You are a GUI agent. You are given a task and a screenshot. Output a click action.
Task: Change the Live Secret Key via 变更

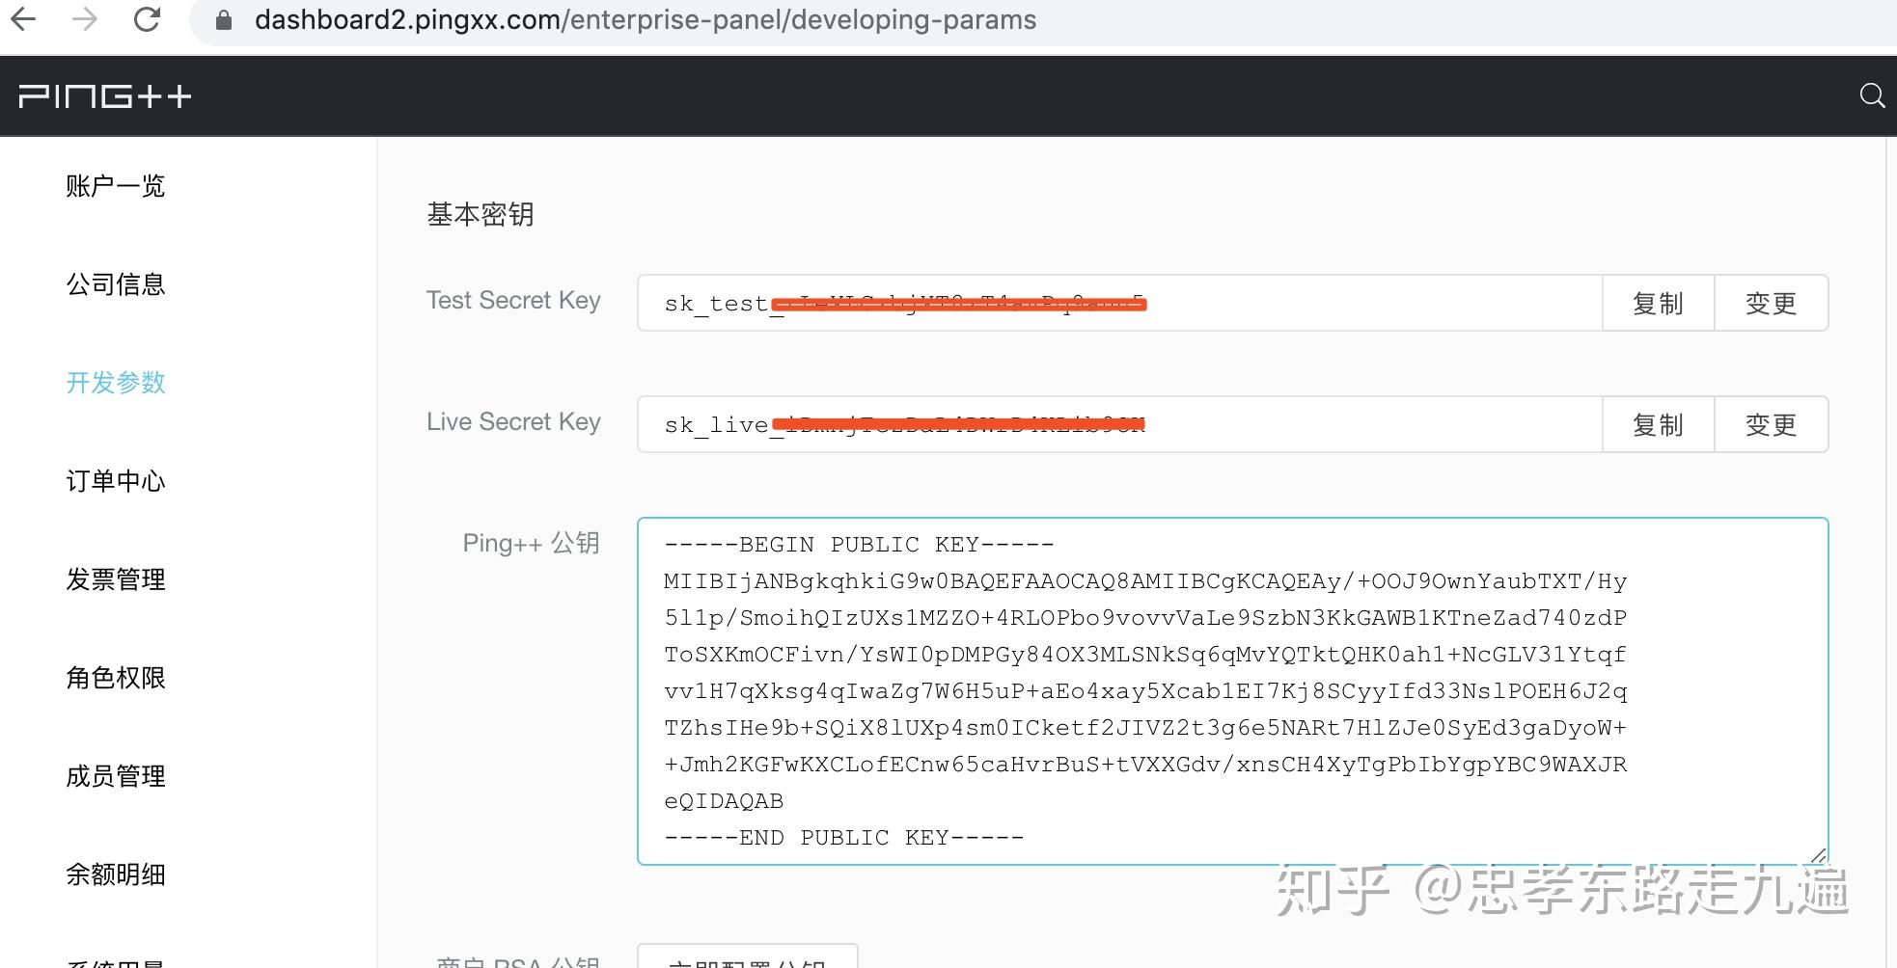coord(1771,424)
